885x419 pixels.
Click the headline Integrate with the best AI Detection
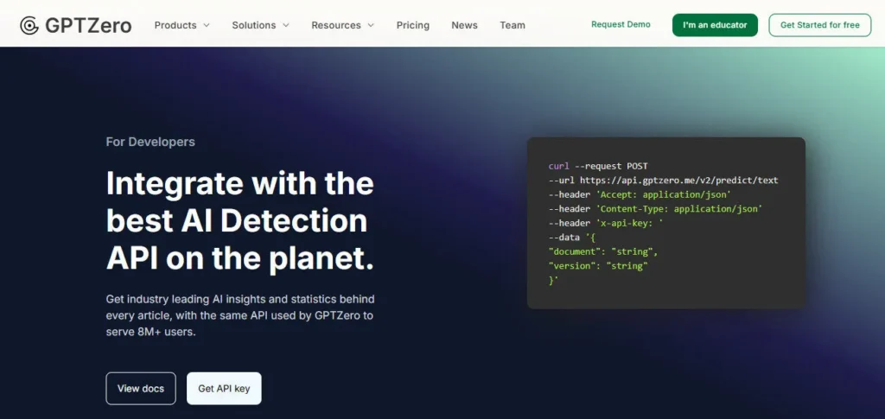pos(240,221)
